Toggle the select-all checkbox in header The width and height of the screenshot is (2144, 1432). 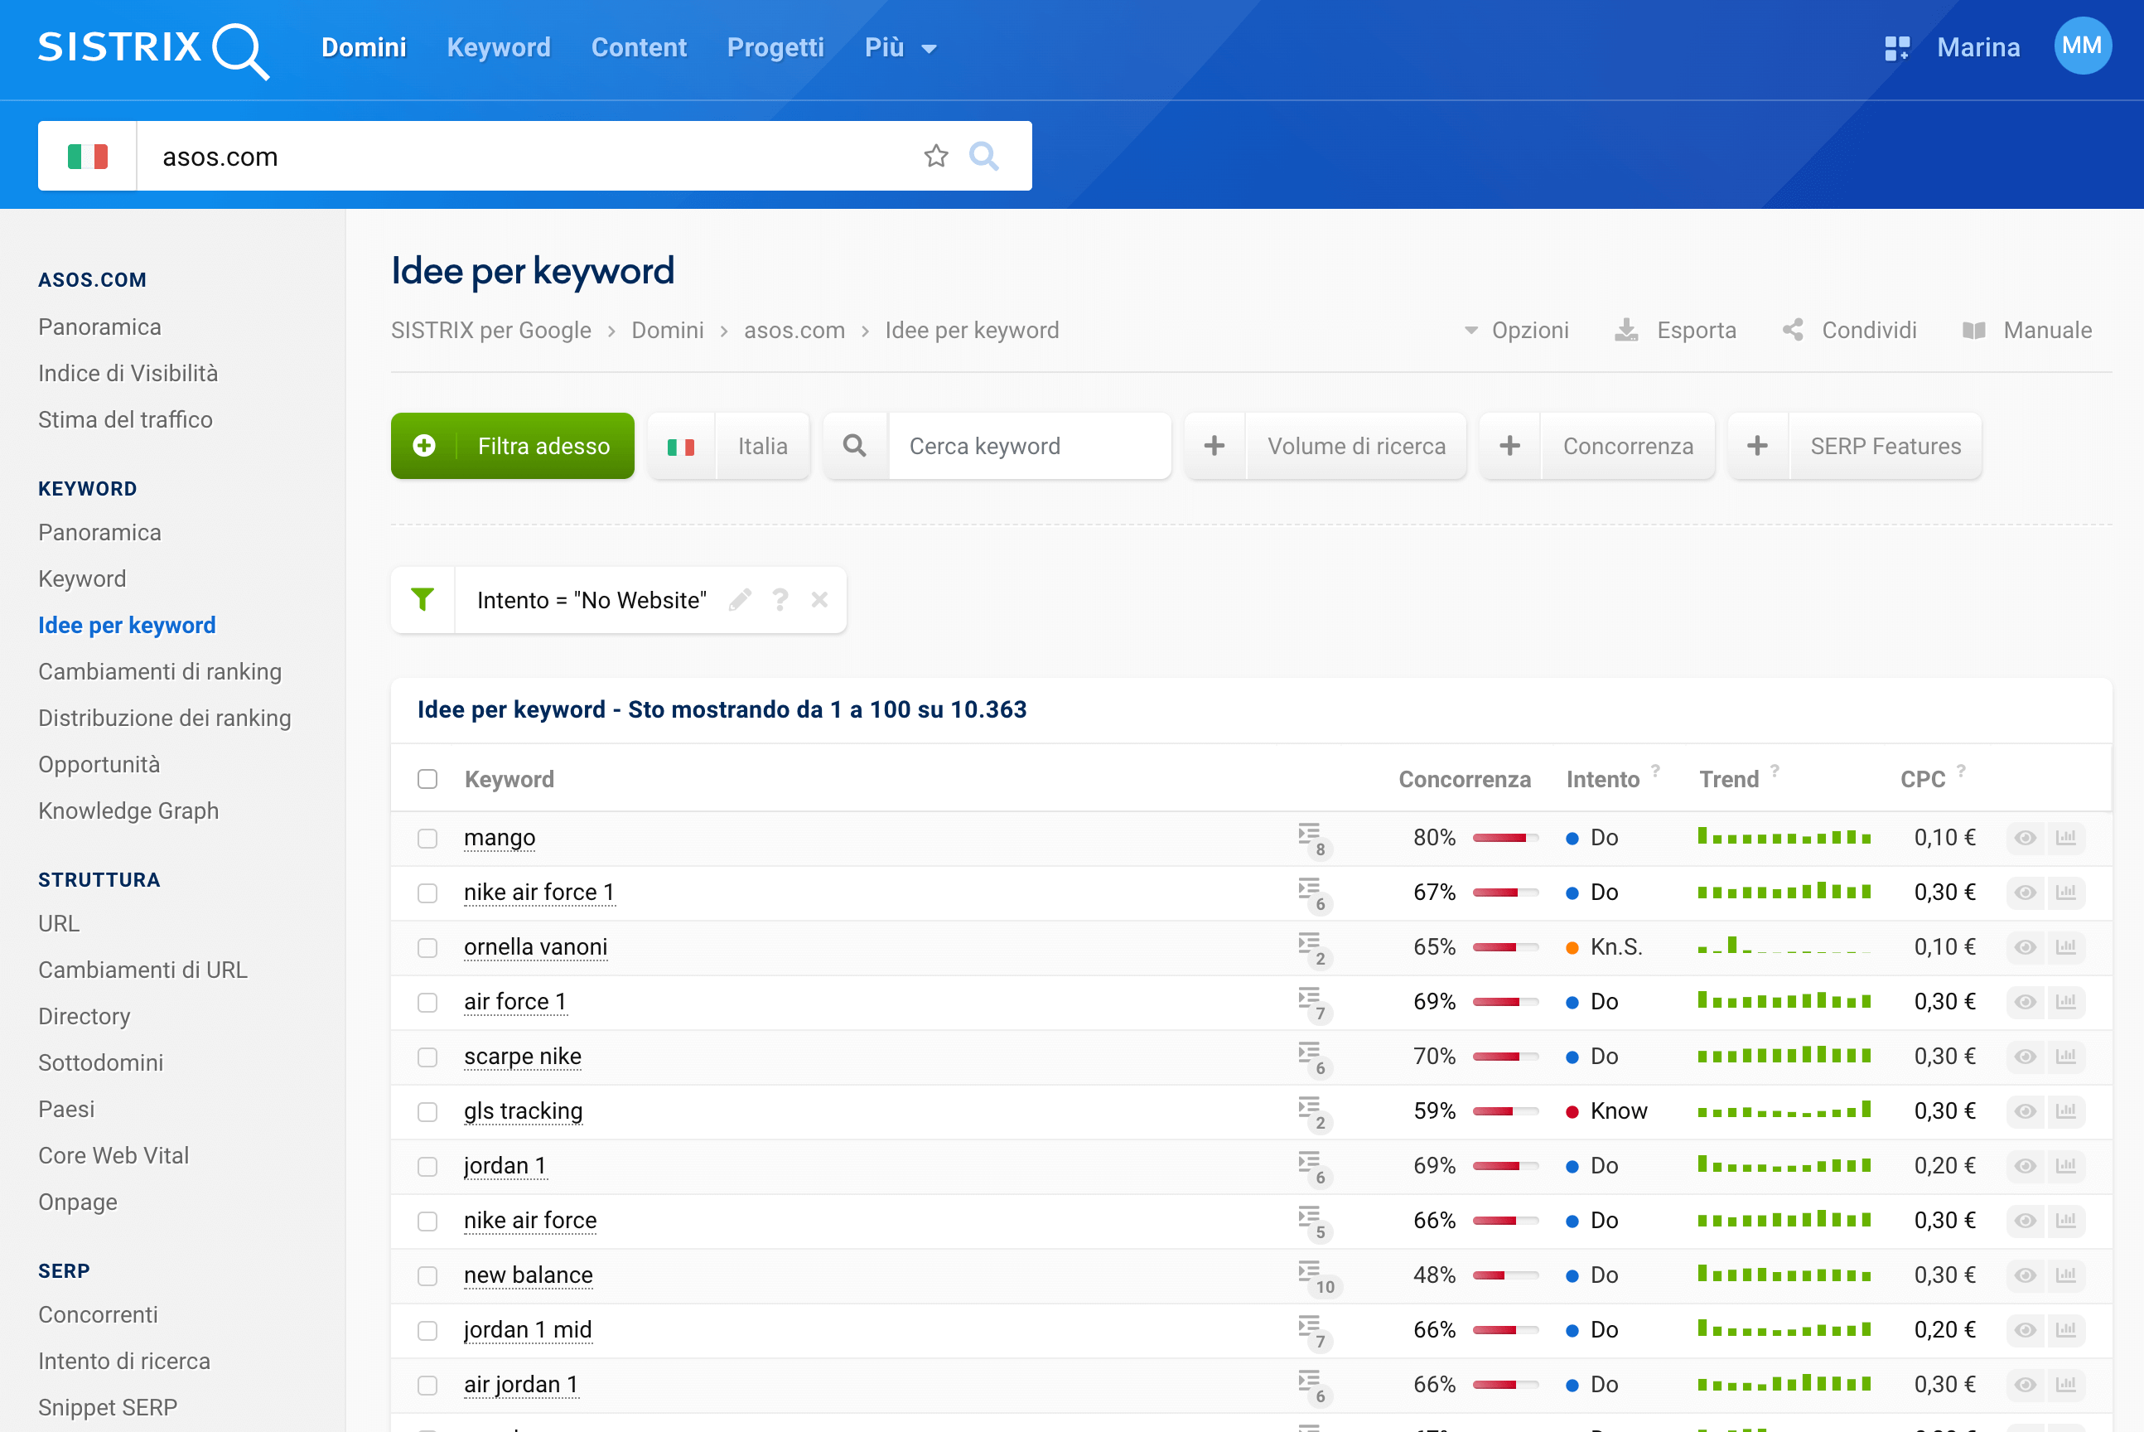[427, 778]
